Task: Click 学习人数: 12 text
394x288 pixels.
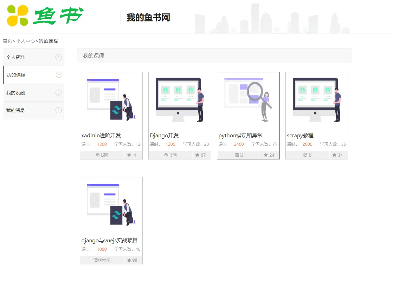Action: (127, 144)
